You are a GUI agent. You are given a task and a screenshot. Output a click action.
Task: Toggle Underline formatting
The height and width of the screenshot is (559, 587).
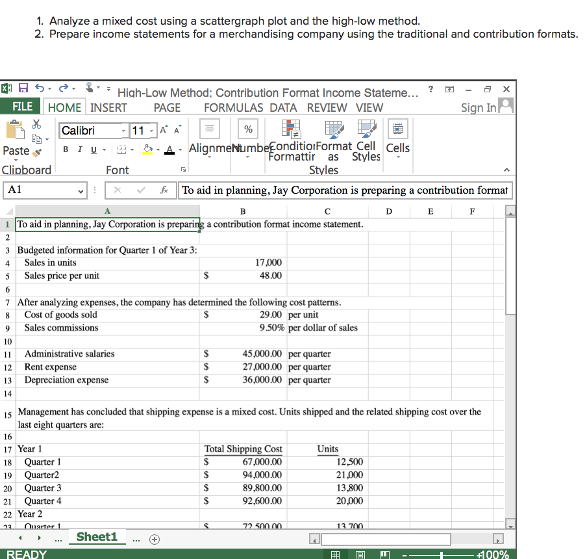(94, 150)
